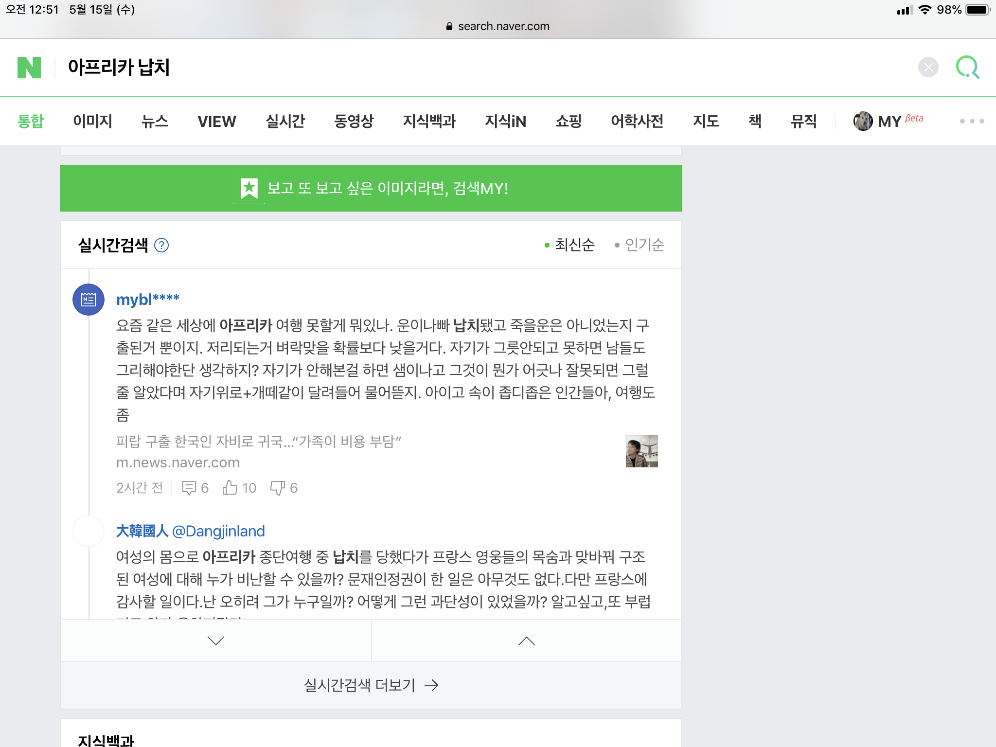
Task: Dislike the post with thumbs-down icon
Action: click(x=277, y=487)
